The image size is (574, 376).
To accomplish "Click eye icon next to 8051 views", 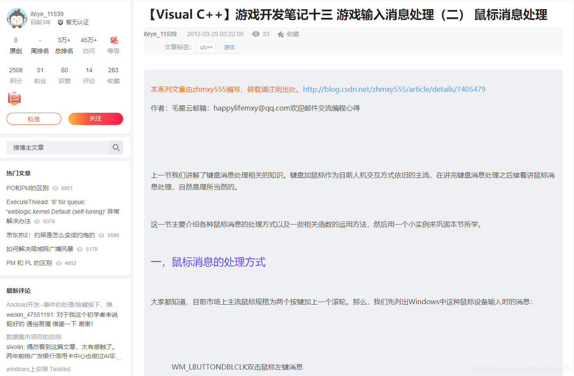I will pos(55,188).
